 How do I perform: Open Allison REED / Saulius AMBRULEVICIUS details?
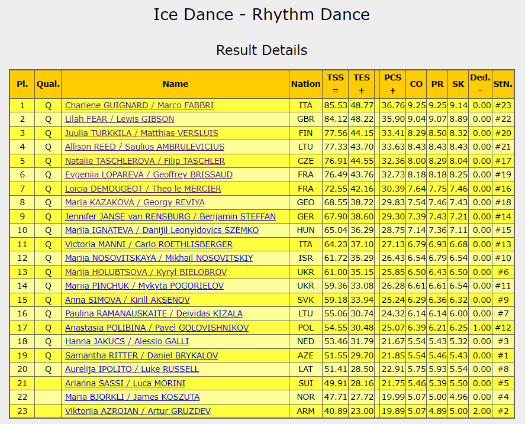(144, 147)
